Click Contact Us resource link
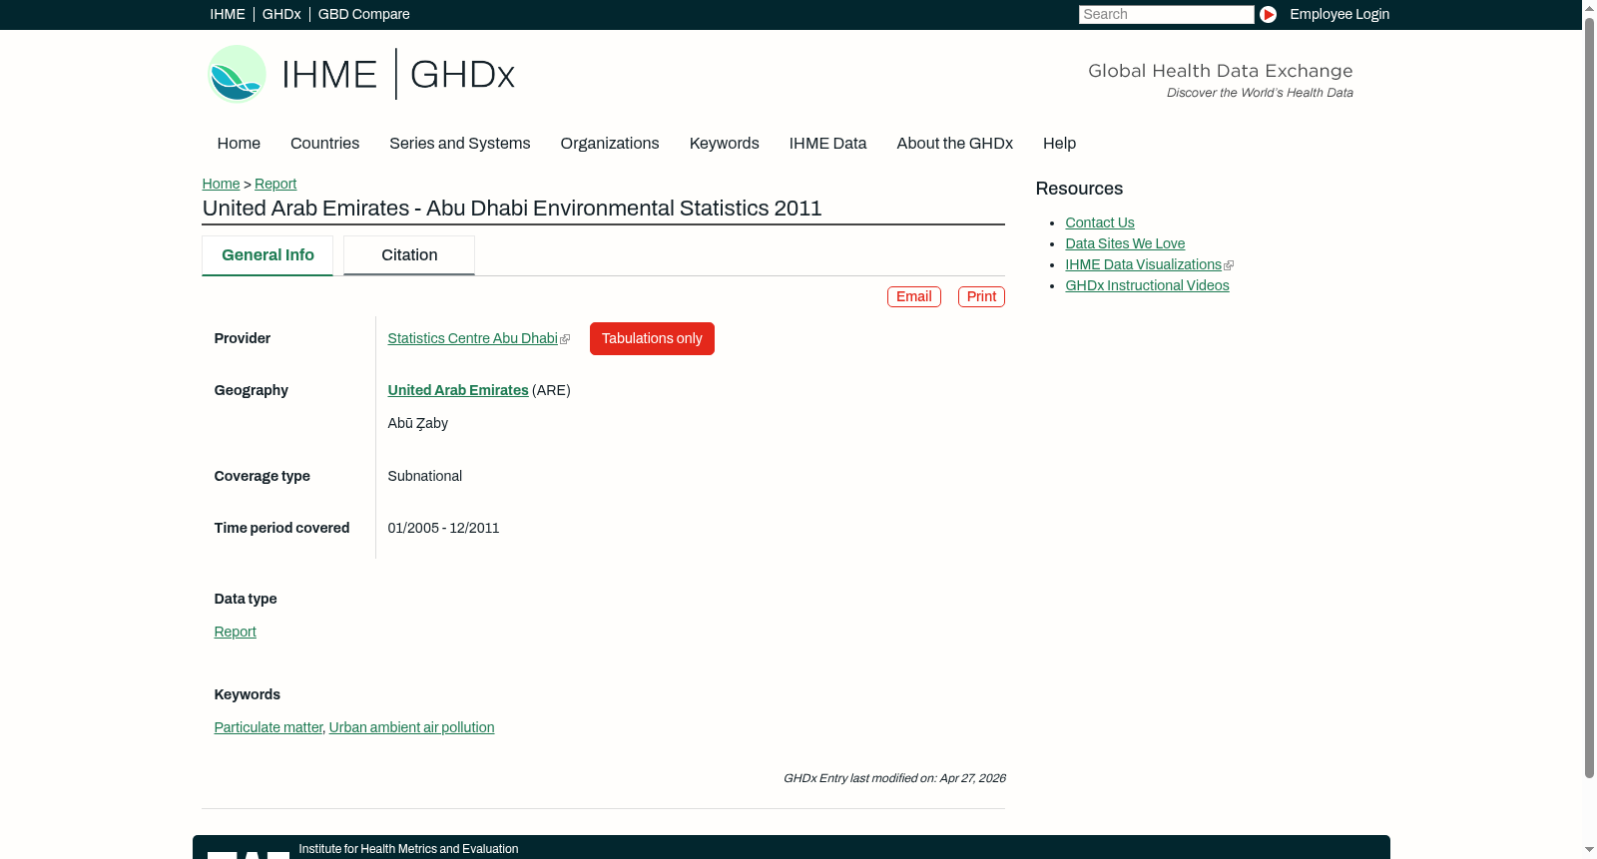1597x859 pixels. 1100,222
